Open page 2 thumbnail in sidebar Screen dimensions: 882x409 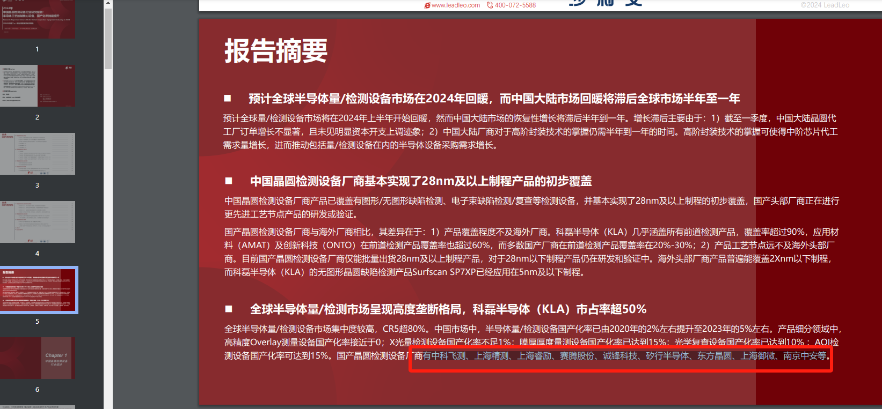point(38,86)
